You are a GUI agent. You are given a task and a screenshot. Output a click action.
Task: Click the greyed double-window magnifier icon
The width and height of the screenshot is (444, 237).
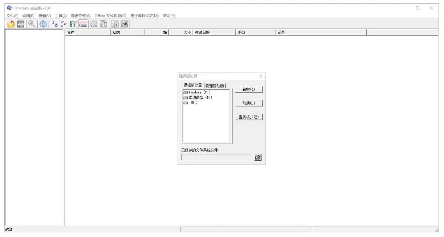tap(103, 24)
